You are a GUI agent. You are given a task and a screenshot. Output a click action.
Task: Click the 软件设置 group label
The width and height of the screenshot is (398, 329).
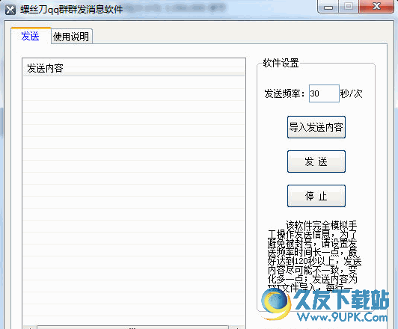[281, 63]
